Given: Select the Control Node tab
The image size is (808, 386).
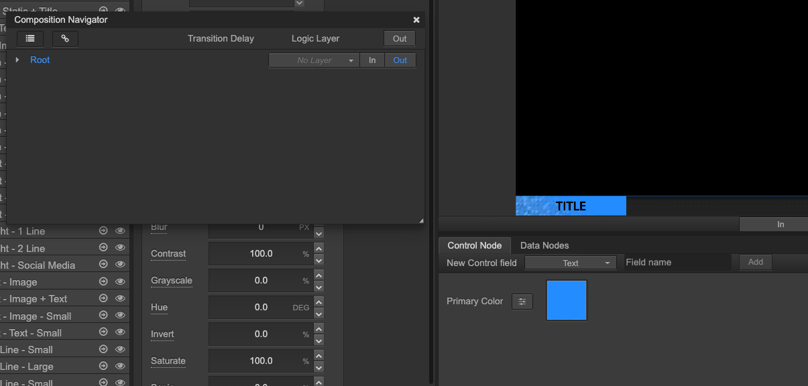Looking at the screenshot, I should tap(474, 245).
